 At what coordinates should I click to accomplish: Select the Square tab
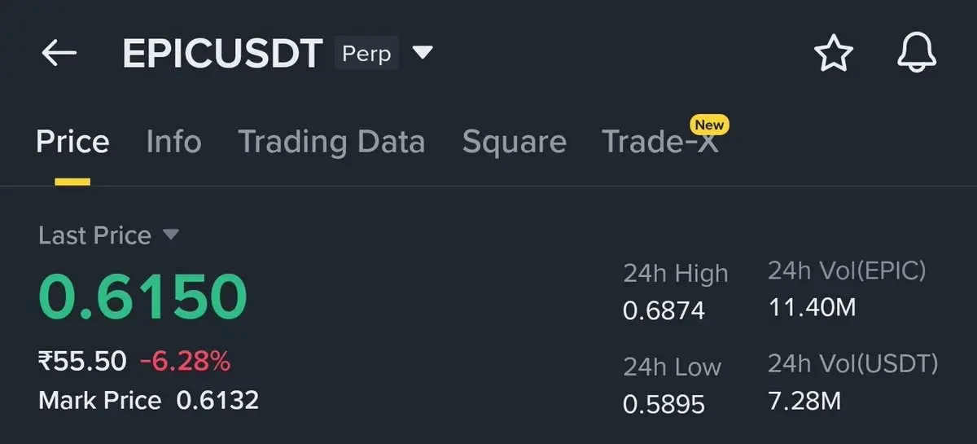coord(514,142)
